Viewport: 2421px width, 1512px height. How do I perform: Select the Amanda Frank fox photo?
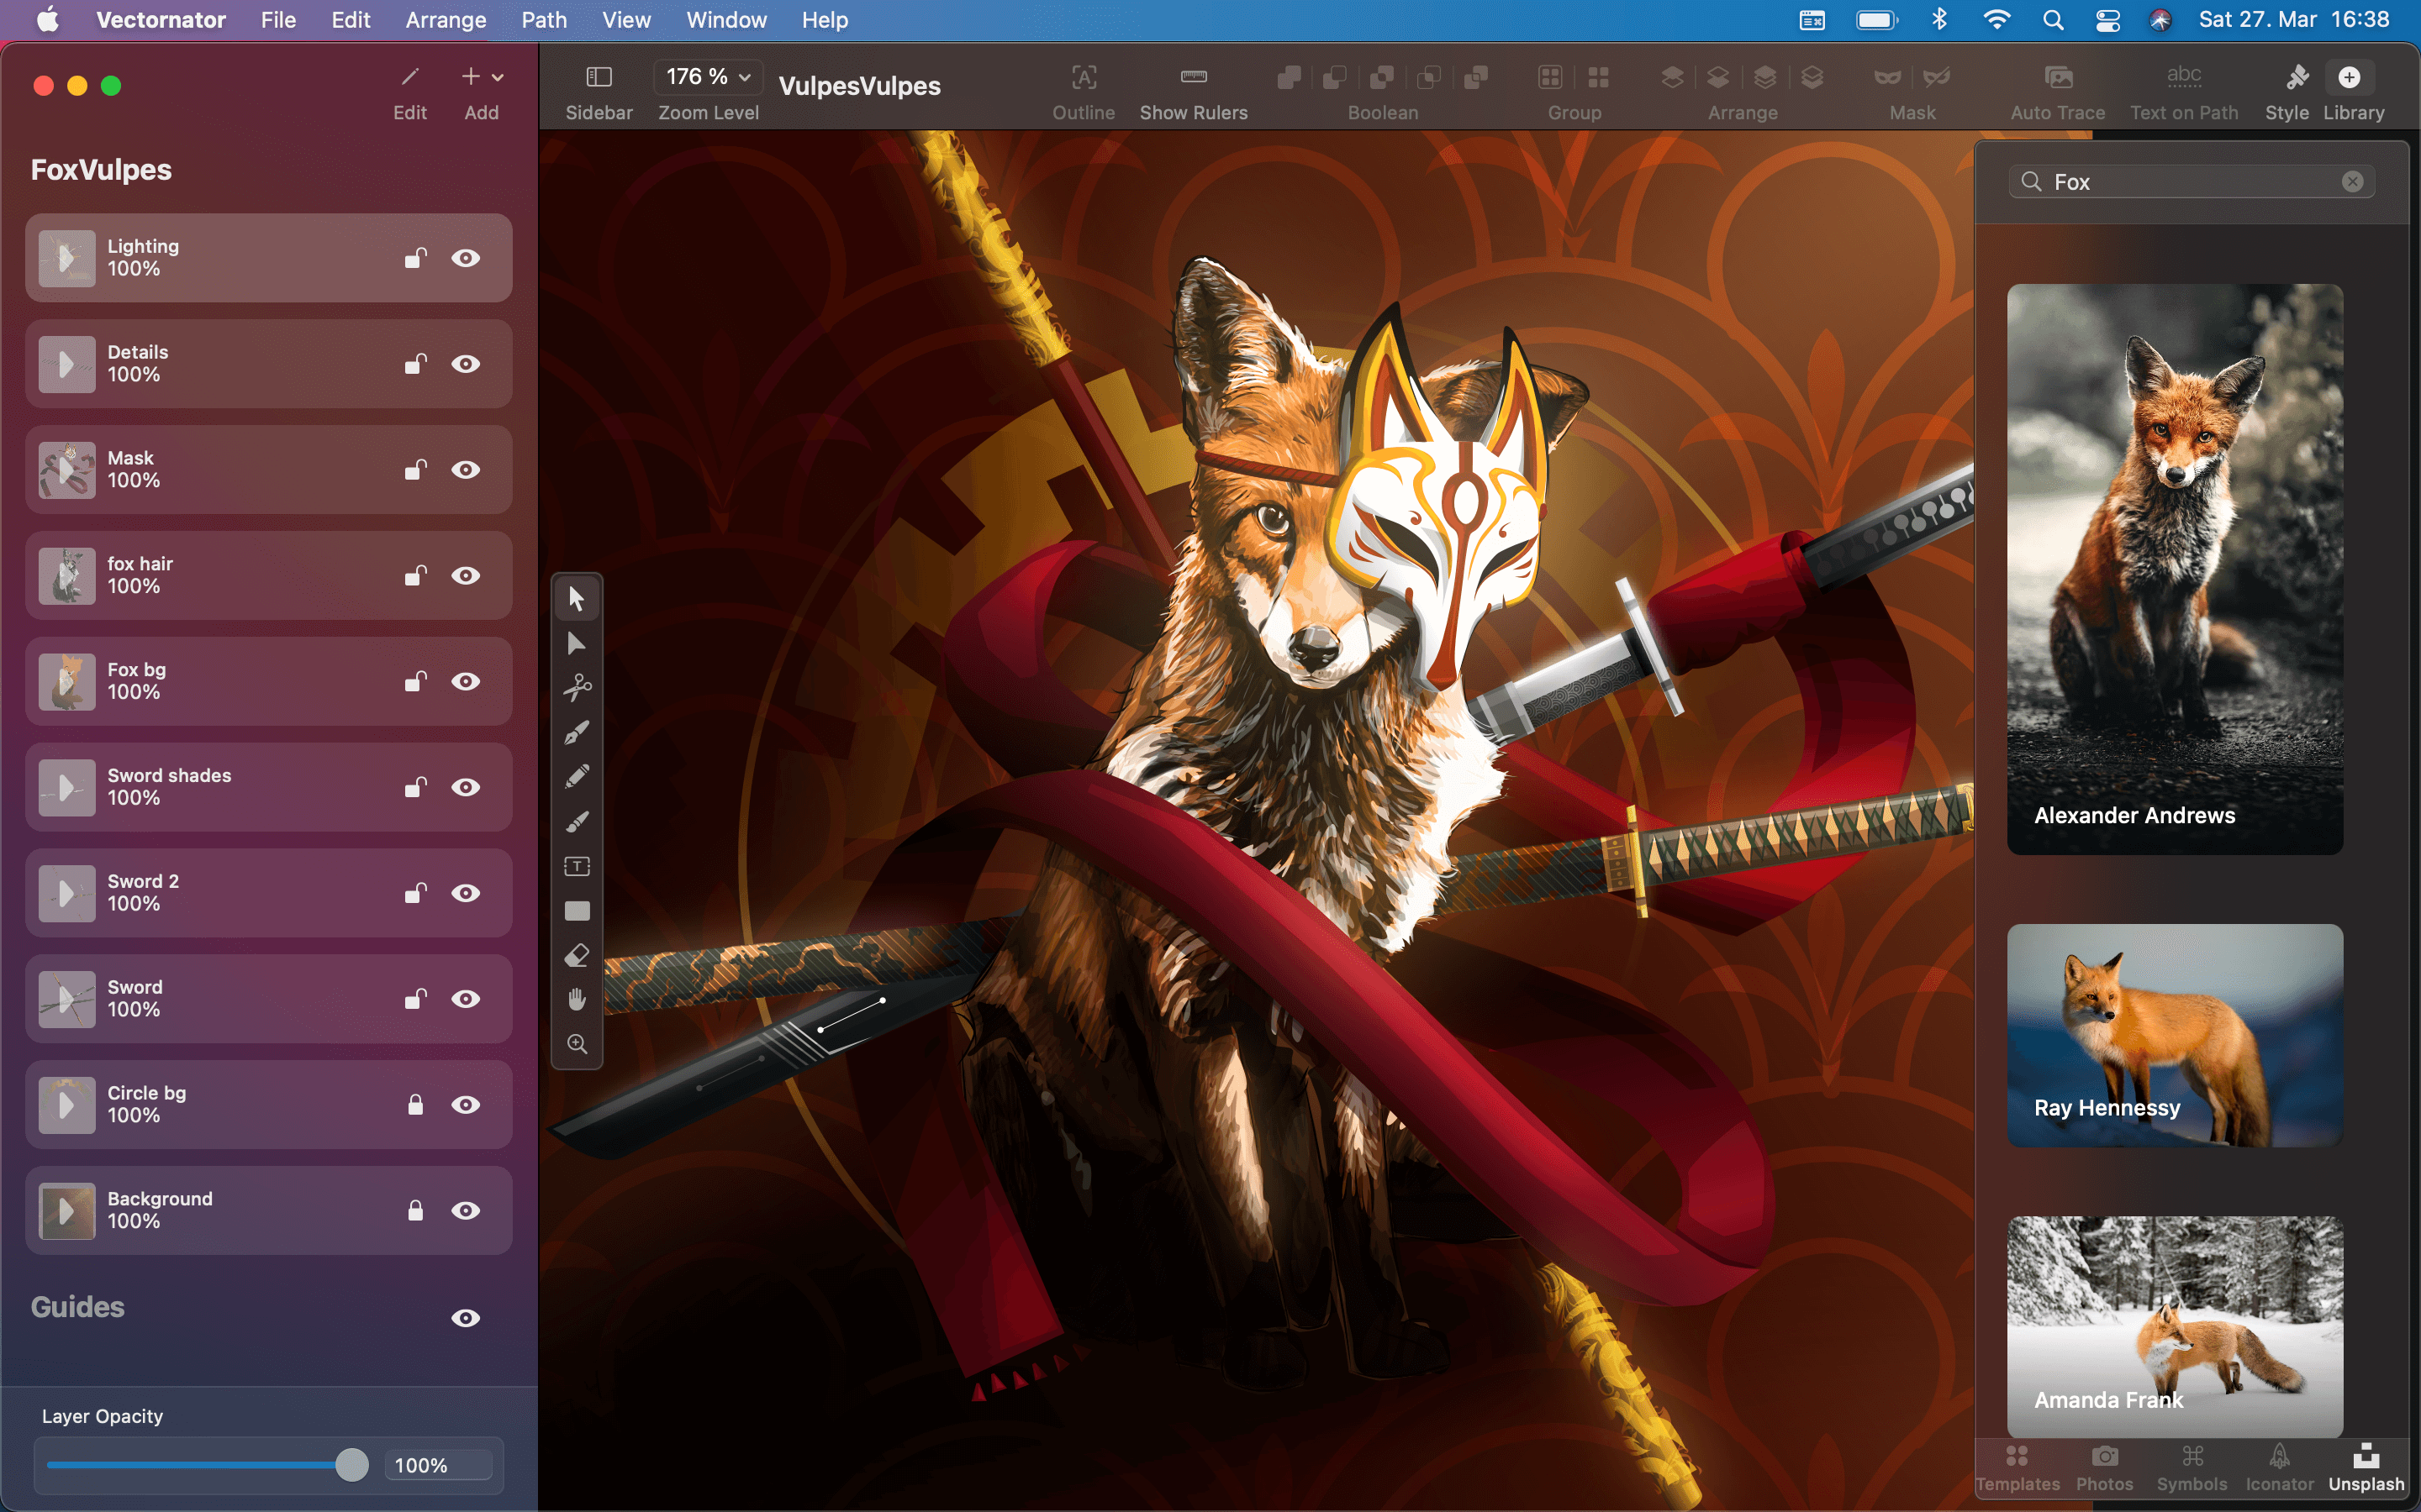2175,1326
